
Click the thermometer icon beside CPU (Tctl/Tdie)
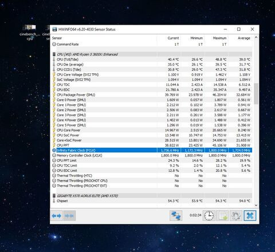(x=54, y=60)
